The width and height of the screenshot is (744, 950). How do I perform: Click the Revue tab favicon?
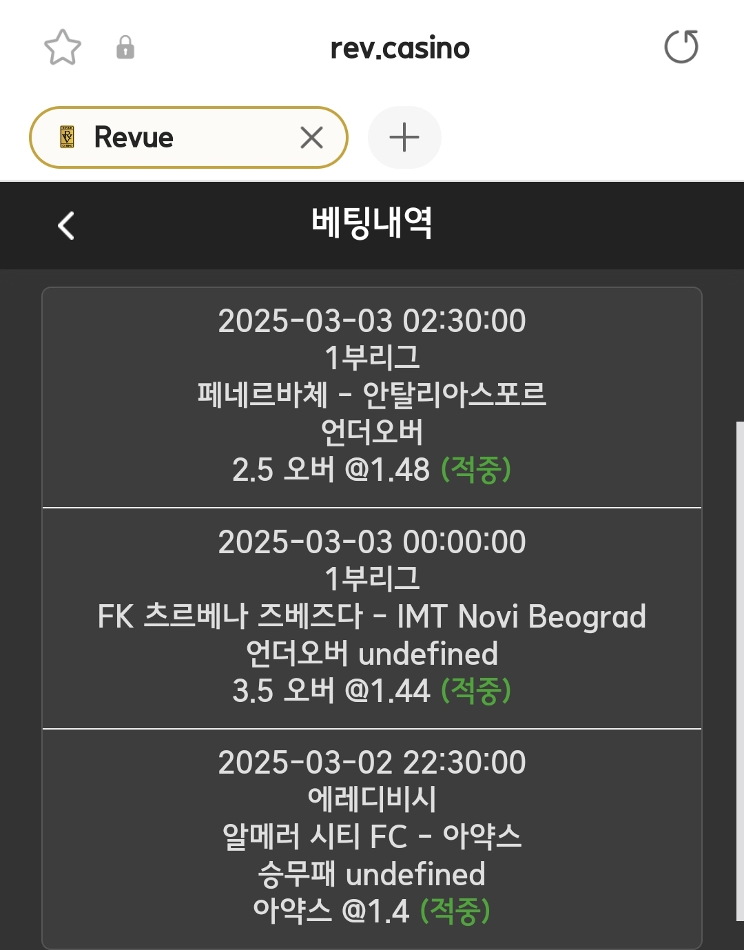tap(67, 137)
